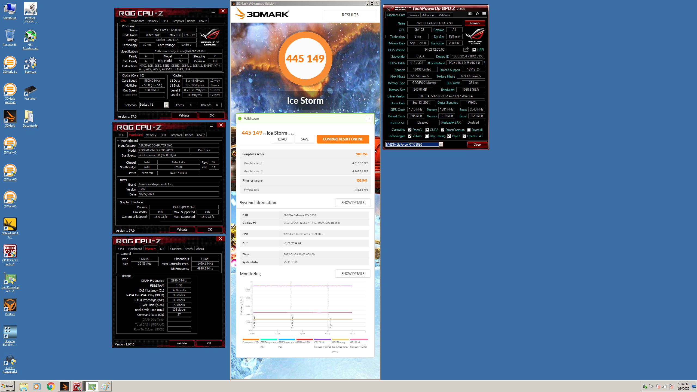Screen dimensions: 697x392
Task: Click the muted volume tray icon
Action: [658, 386]
